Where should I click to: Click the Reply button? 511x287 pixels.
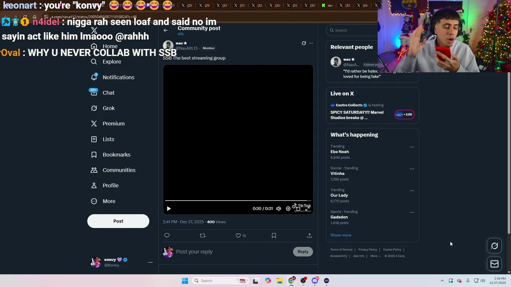click(303, 252)
